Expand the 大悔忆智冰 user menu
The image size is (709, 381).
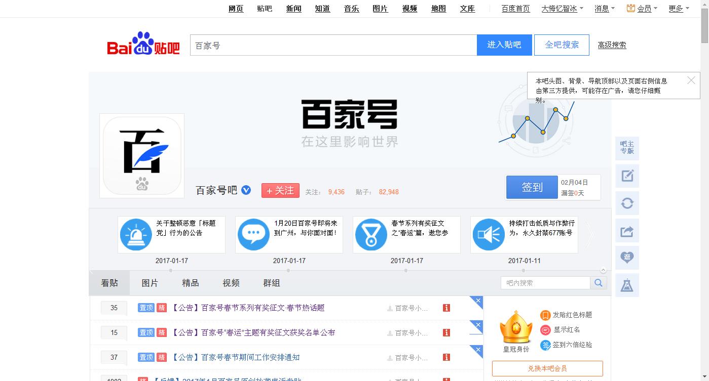(562, 9)
